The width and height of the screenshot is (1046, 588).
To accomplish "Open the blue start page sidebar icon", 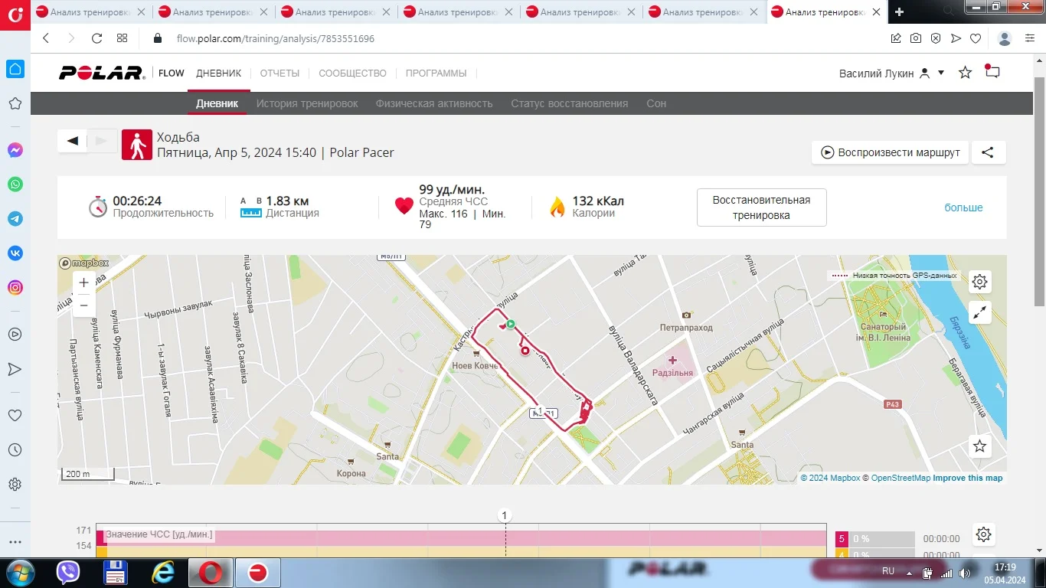I will tap(15, 69).
